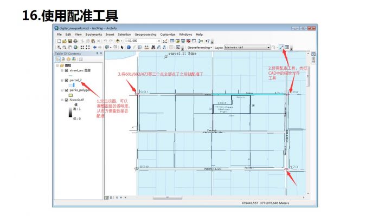The width and height of the screenshot is (385, 216).
Task: Toggle visibility of parcel_2 layer
Action: [x=66, y=80]
